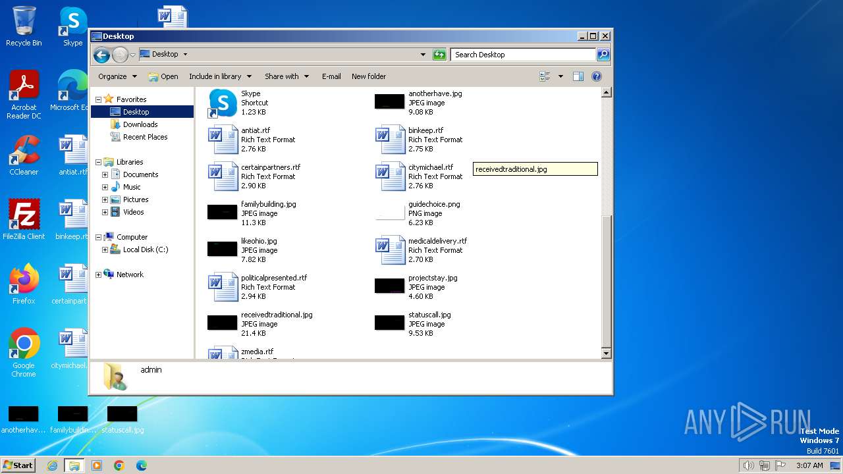
Task: Click the Change your view icon
Action: (545, 76)
